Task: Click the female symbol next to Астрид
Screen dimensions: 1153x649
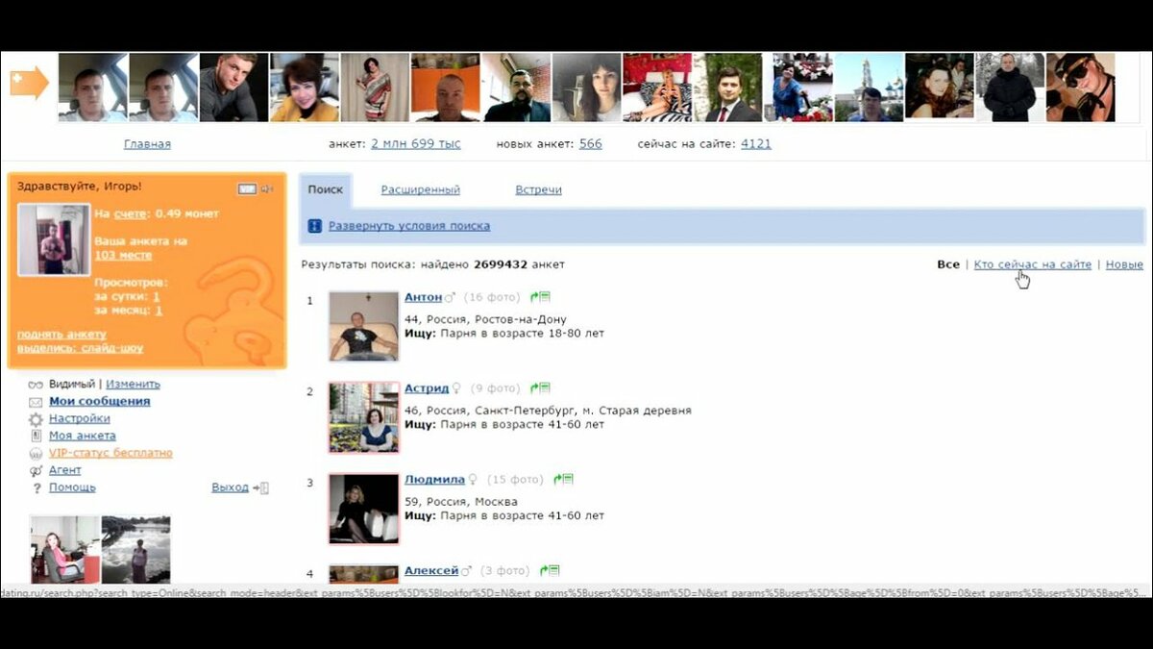Action: (456, 388)
